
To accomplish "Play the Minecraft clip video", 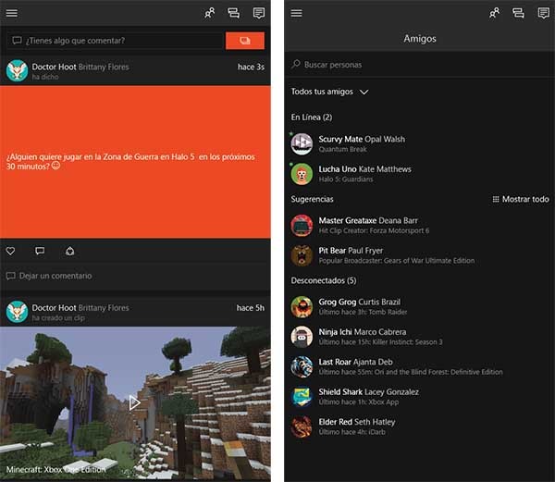I will point(135,402).
